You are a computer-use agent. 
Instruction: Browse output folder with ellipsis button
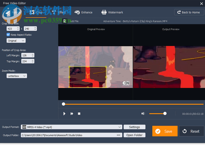click(x=118, y=135)
